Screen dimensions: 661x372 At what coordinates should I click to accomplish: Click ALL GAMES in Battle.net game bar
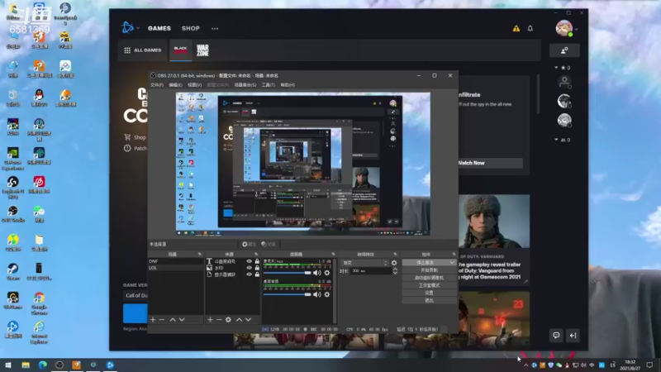pos(142,50)
